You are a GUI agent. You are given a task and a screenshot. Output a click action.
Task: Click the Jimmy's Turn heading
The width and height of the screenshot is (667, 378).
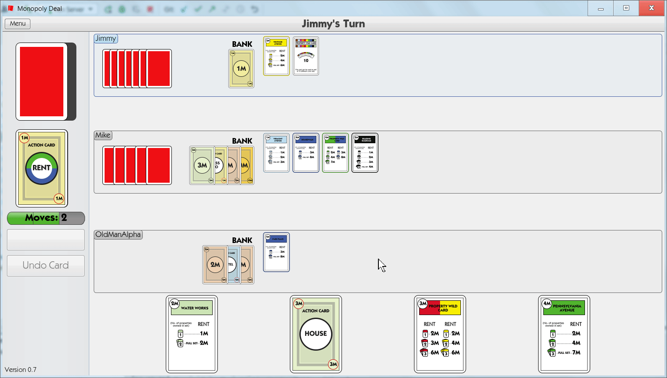(x=333, y=24)
